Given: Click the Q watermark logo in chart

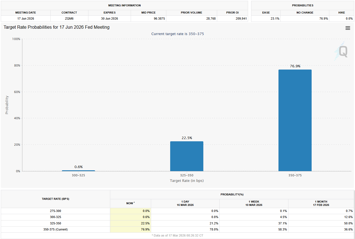Looking at the screenshot, I should coord(342,52).
